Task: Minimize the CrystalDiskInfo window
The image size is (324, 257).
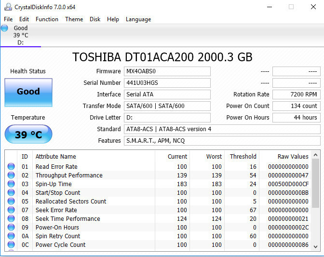Action: pyautogui.click(x=269, y=7)
